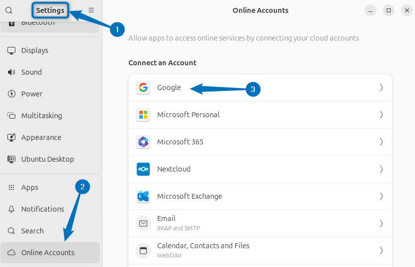Image resolution: width=415 pixels, height=267 pixels.
Task: Expand the Microsoft Personal chevron
Action: click(x=381, y=115)
